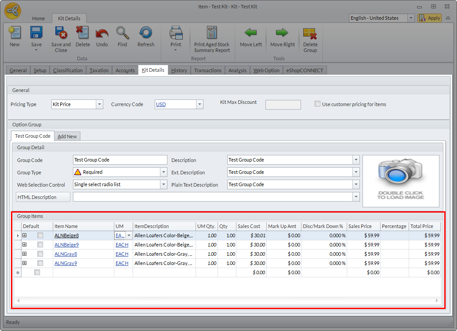Check Default box for ALNBeige8 row

click(x=40, y=235)
